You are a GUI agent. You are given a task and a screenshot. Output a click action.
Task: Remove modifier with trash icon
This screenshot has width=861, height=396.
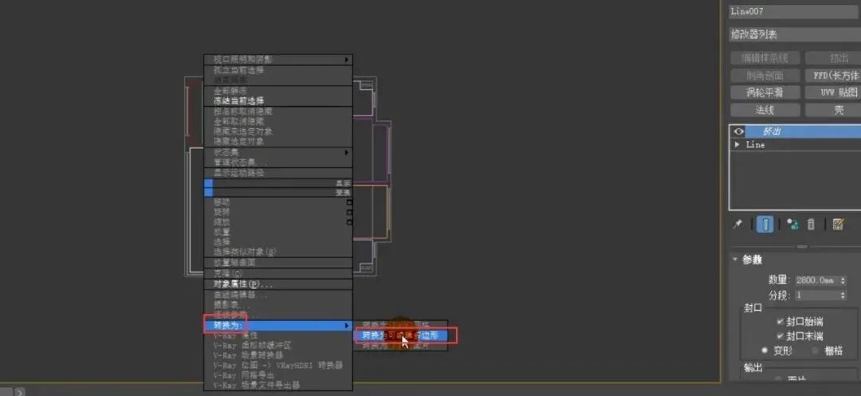tap(811, 224)
